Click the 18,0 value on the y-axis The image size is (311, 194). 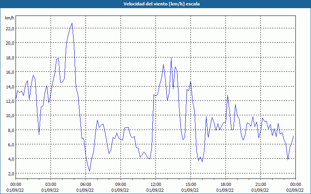point(10,57)
